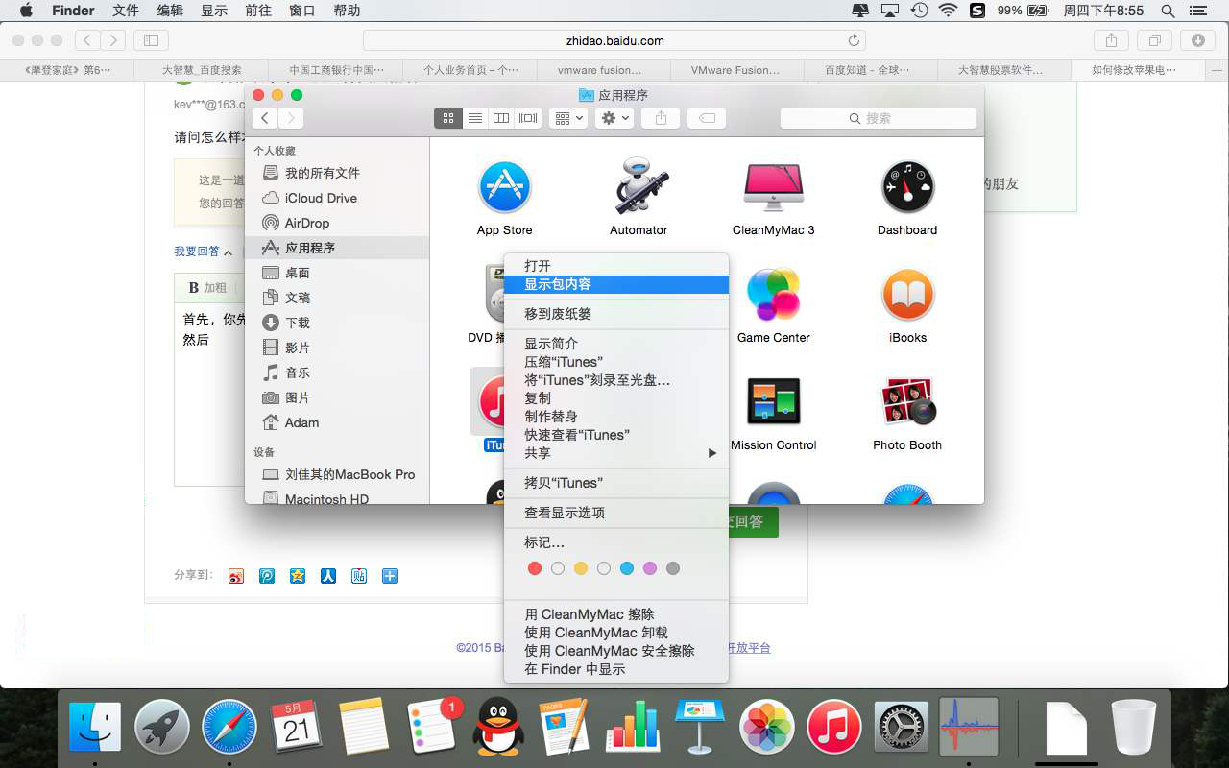Apply the gray tag color
Viewport: 1229px width, 768px height.
pyautogui.click(x=673, y=568)
